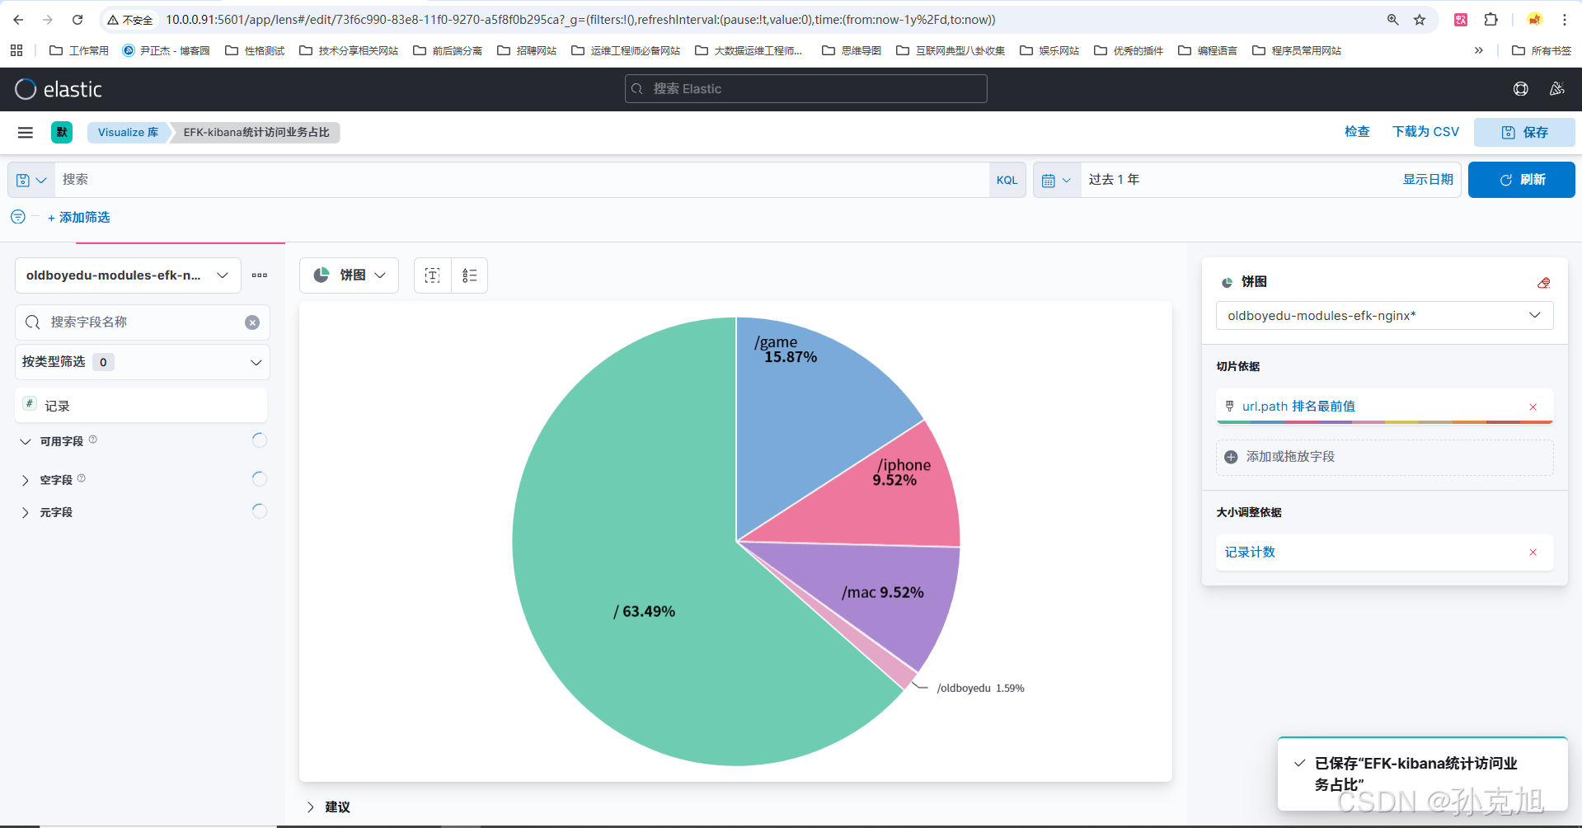Open the help menu icon in header
Image resolution: width=1582 pixels, height=828 pixels.
[x=1521, y=89]
